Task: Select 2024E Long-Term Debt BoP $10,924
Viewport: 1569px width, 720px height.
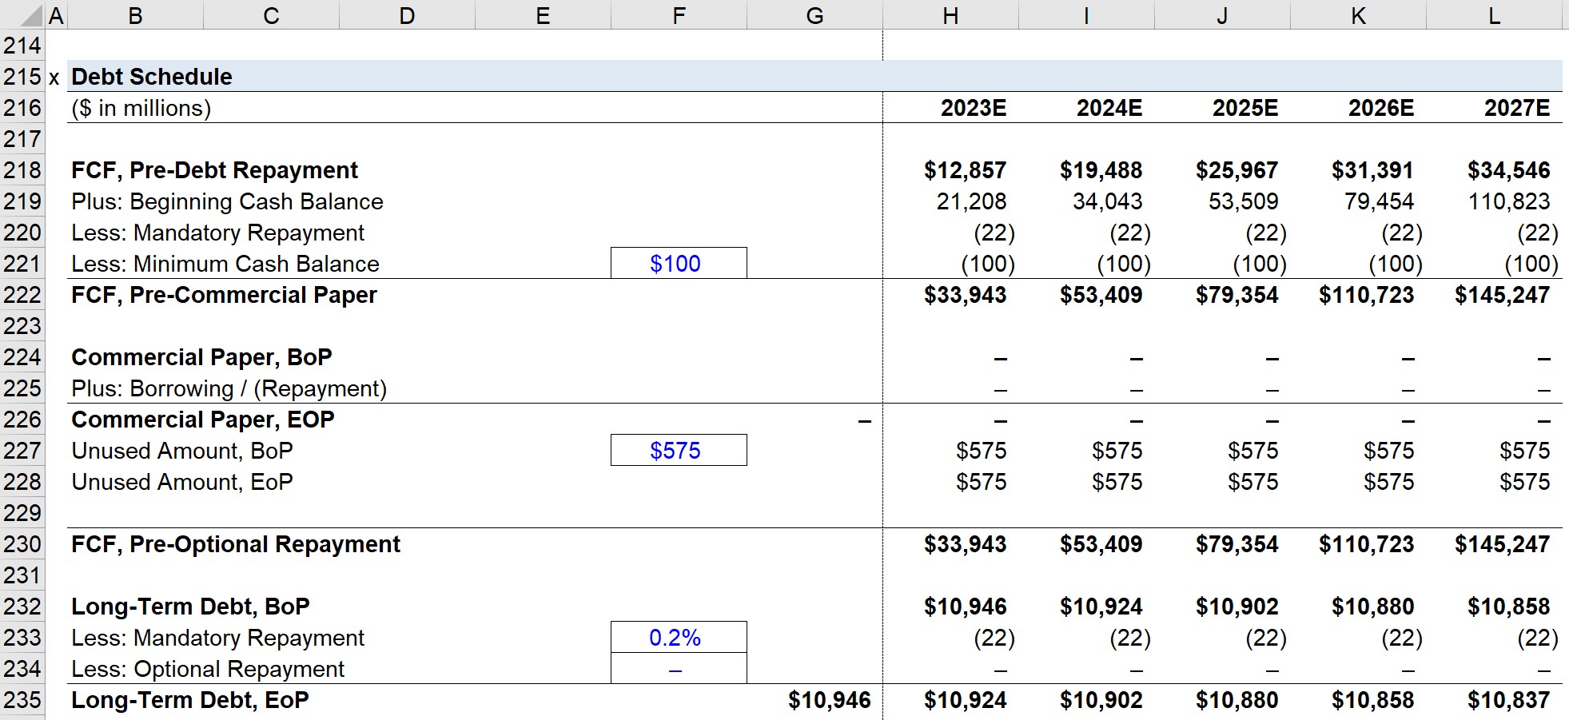Action: click(1101, 607)
